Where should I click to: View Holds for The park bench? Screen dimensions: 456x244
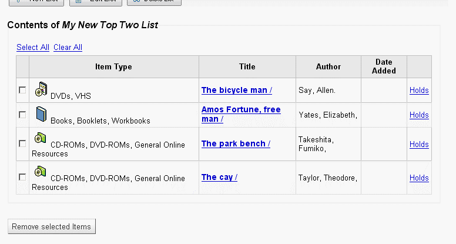point(419,144)
